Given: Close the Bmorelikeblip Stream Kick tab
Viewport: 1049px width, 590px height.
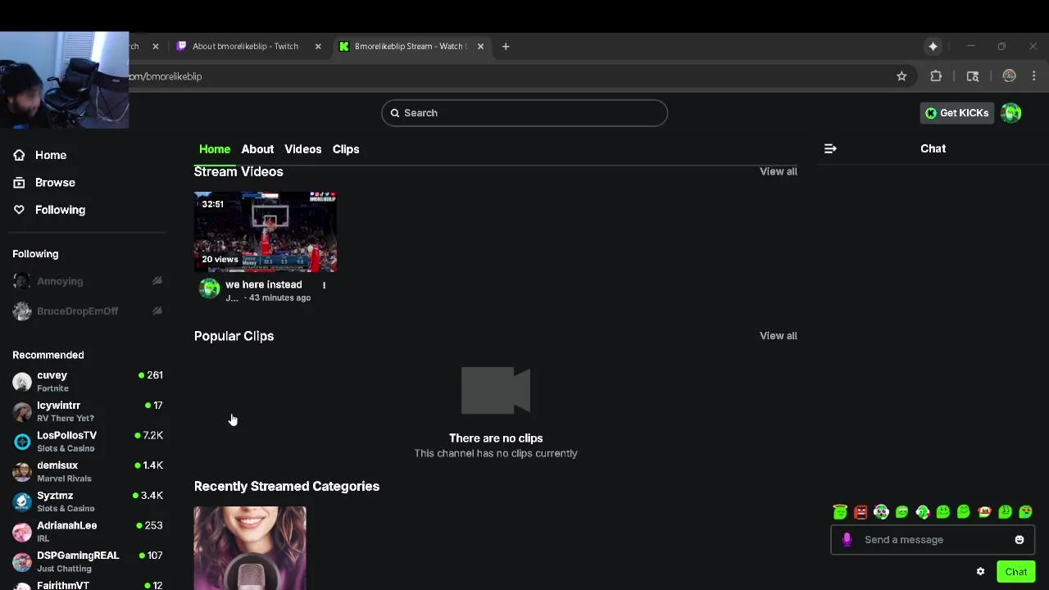Looking at the screenshot, I should 480,47.
